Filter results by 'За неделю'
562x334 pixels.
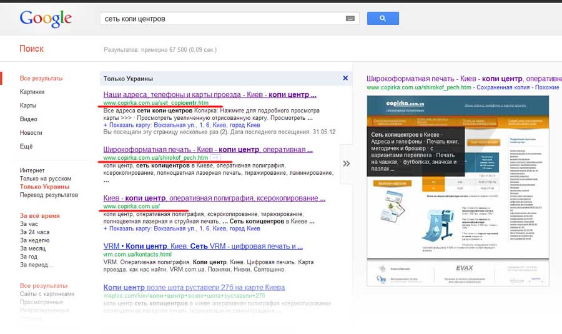35,240
